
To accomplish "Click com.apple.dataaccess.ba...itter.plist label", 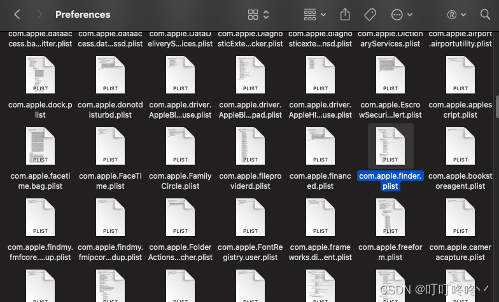I will pos(40,39).
